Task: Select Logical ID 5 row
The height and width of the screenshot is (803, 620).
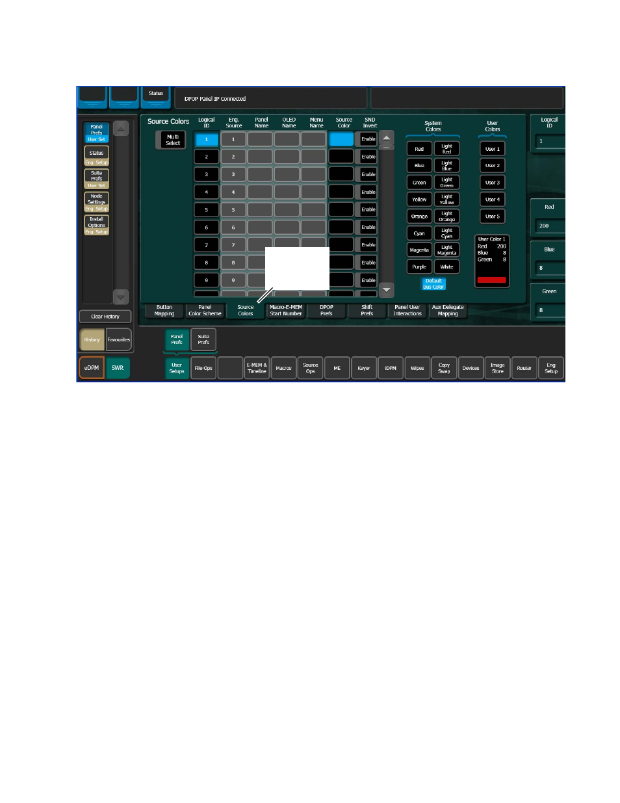Action: pyautogui.click(x=207, y=210)
